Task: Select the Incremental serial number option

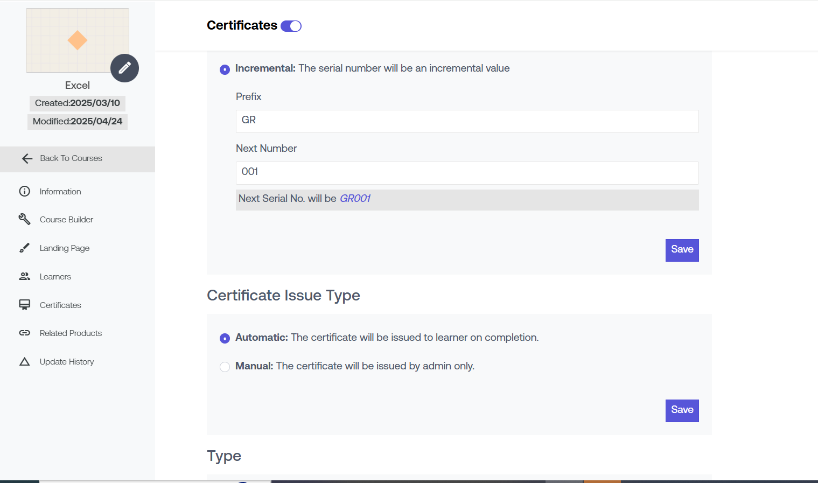Action: coord(225,69)
